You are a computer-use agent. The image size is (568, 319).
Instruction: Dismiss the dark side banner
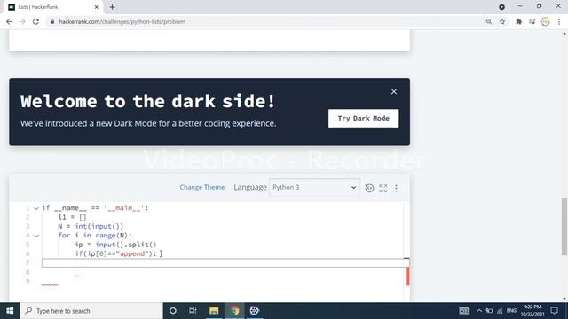(x=394, y=91)
